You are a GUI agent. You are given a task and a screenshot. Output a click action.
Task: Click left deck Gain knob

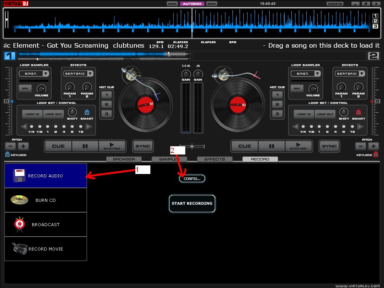pos(186,74)
